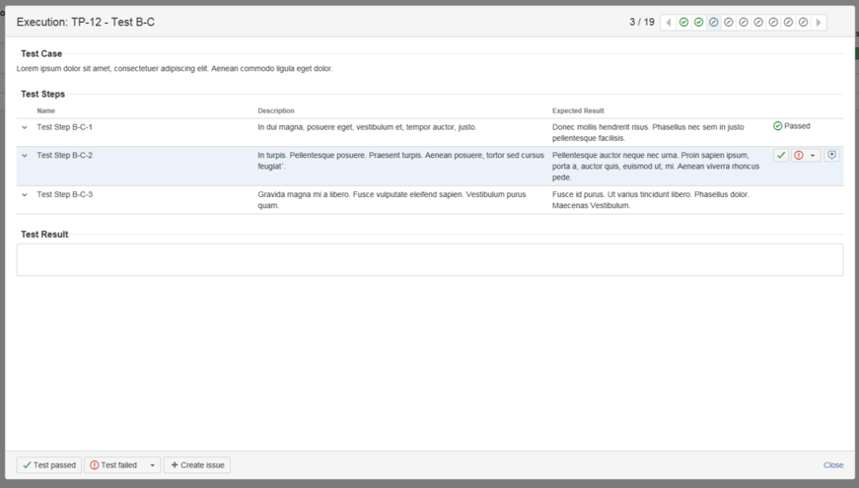The image size is (859, 488).
Task: Open failed-status dropdown for step B-C-2
Action: coord(813,155)
